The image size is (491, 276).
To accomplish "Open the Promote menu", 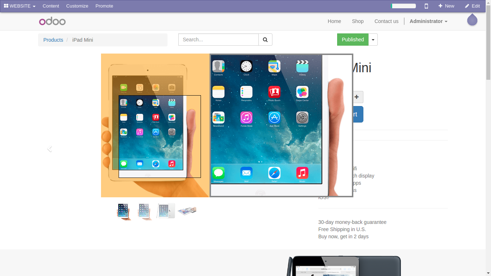I will (x=104, y=6).
